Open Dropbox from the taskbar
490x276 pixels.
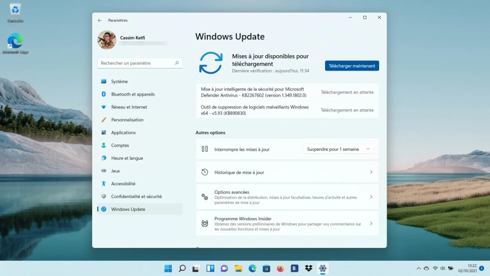[309, 269]
